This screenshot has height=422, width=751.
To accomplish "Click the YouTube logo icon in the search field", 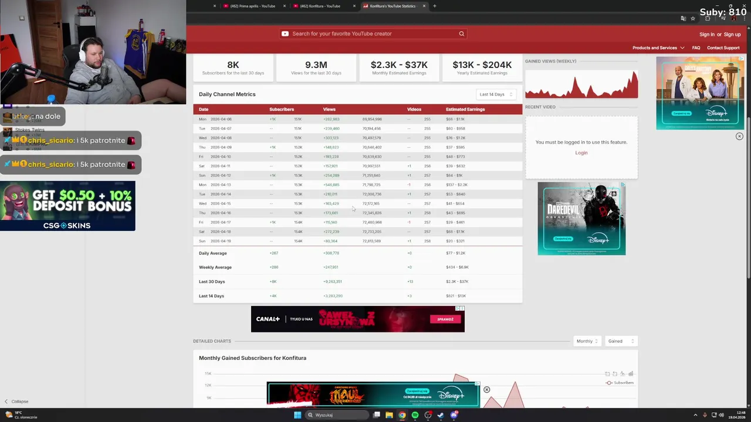I will [285, 33].
